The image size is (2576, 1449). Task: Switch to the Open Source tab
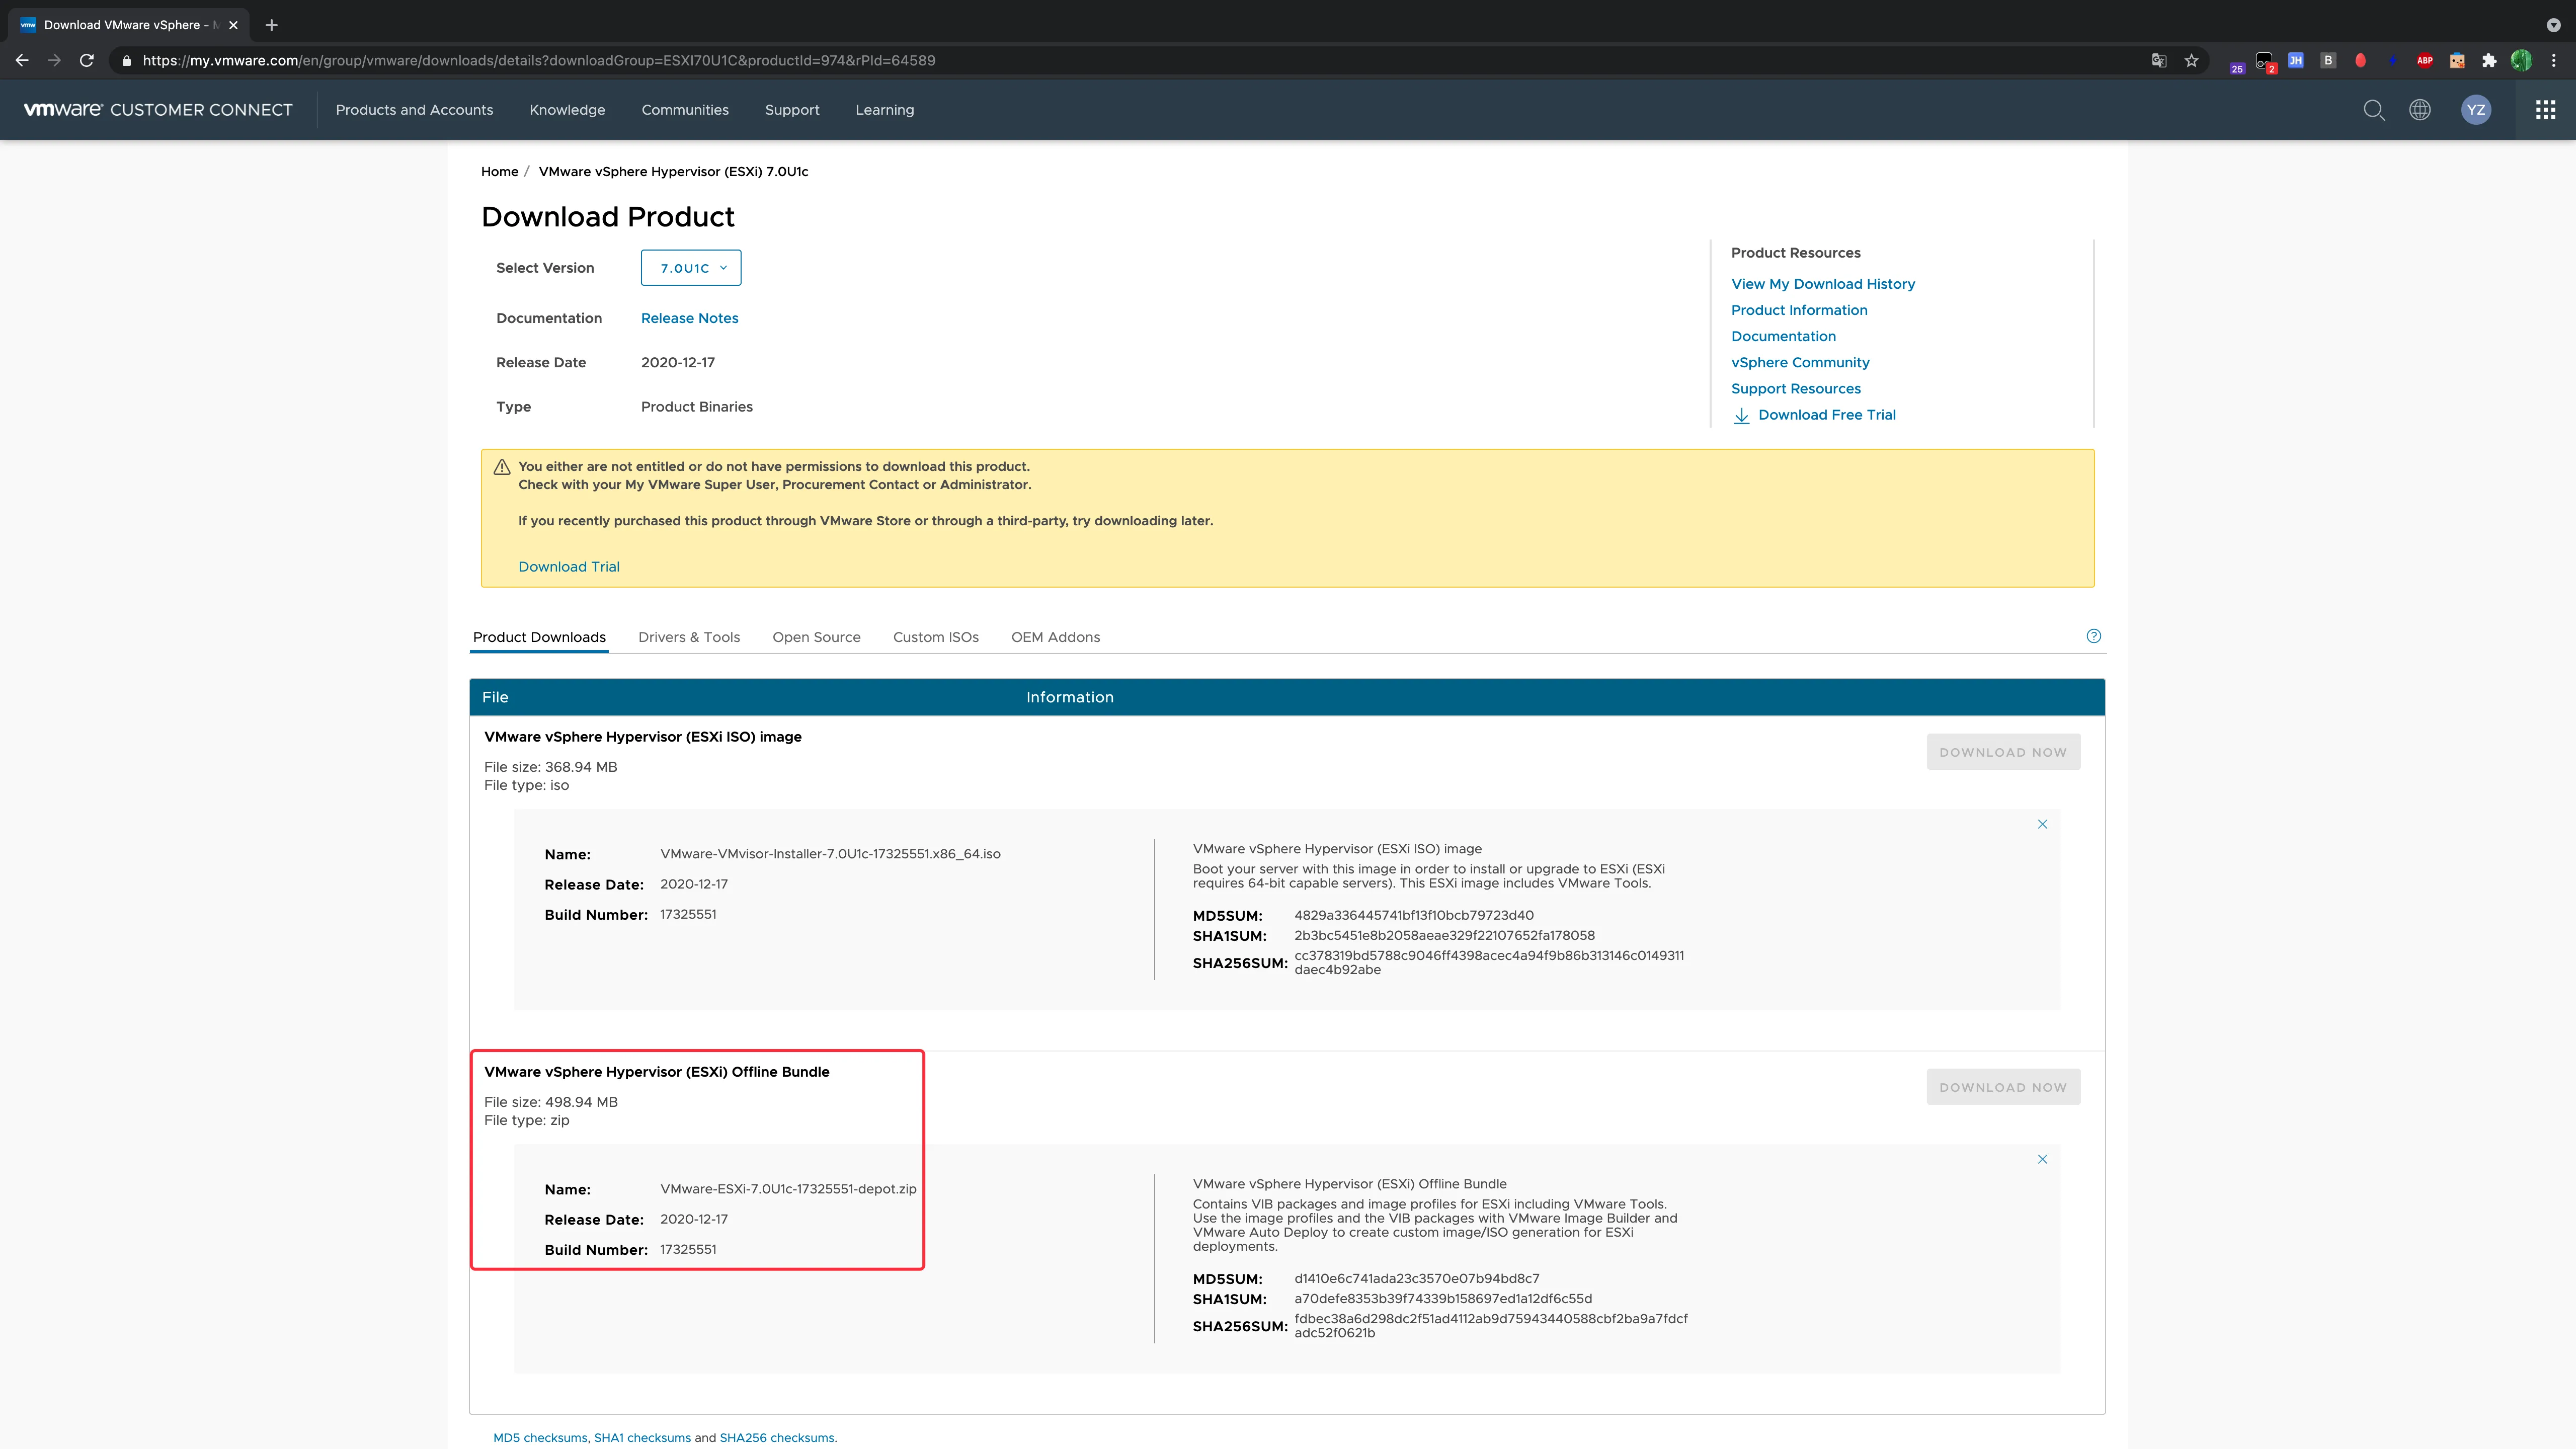point(816,637)
